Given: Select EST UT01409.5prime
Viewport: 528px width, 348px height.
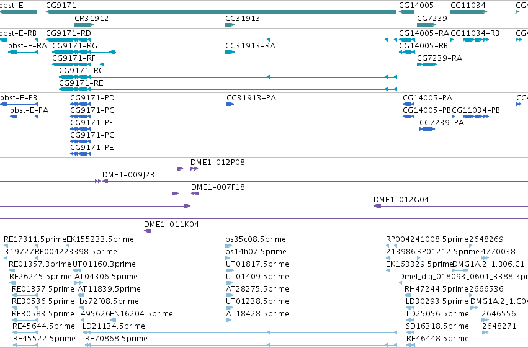Looking at the screenshot, I should pos(230,283).
